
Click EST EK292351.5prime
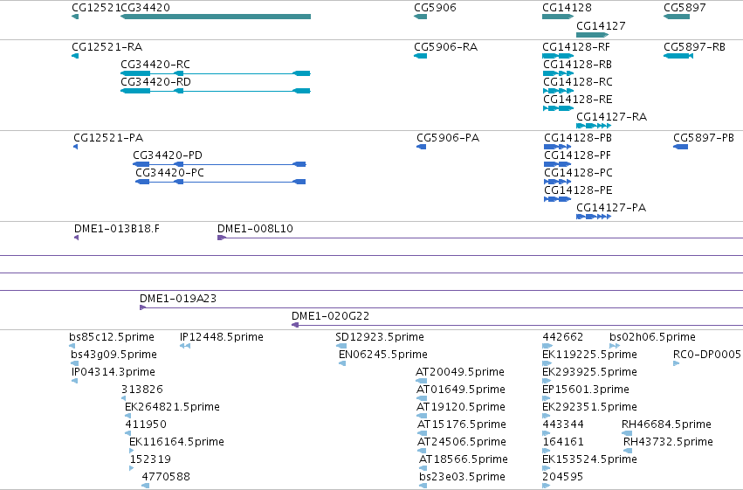(547, 416)
